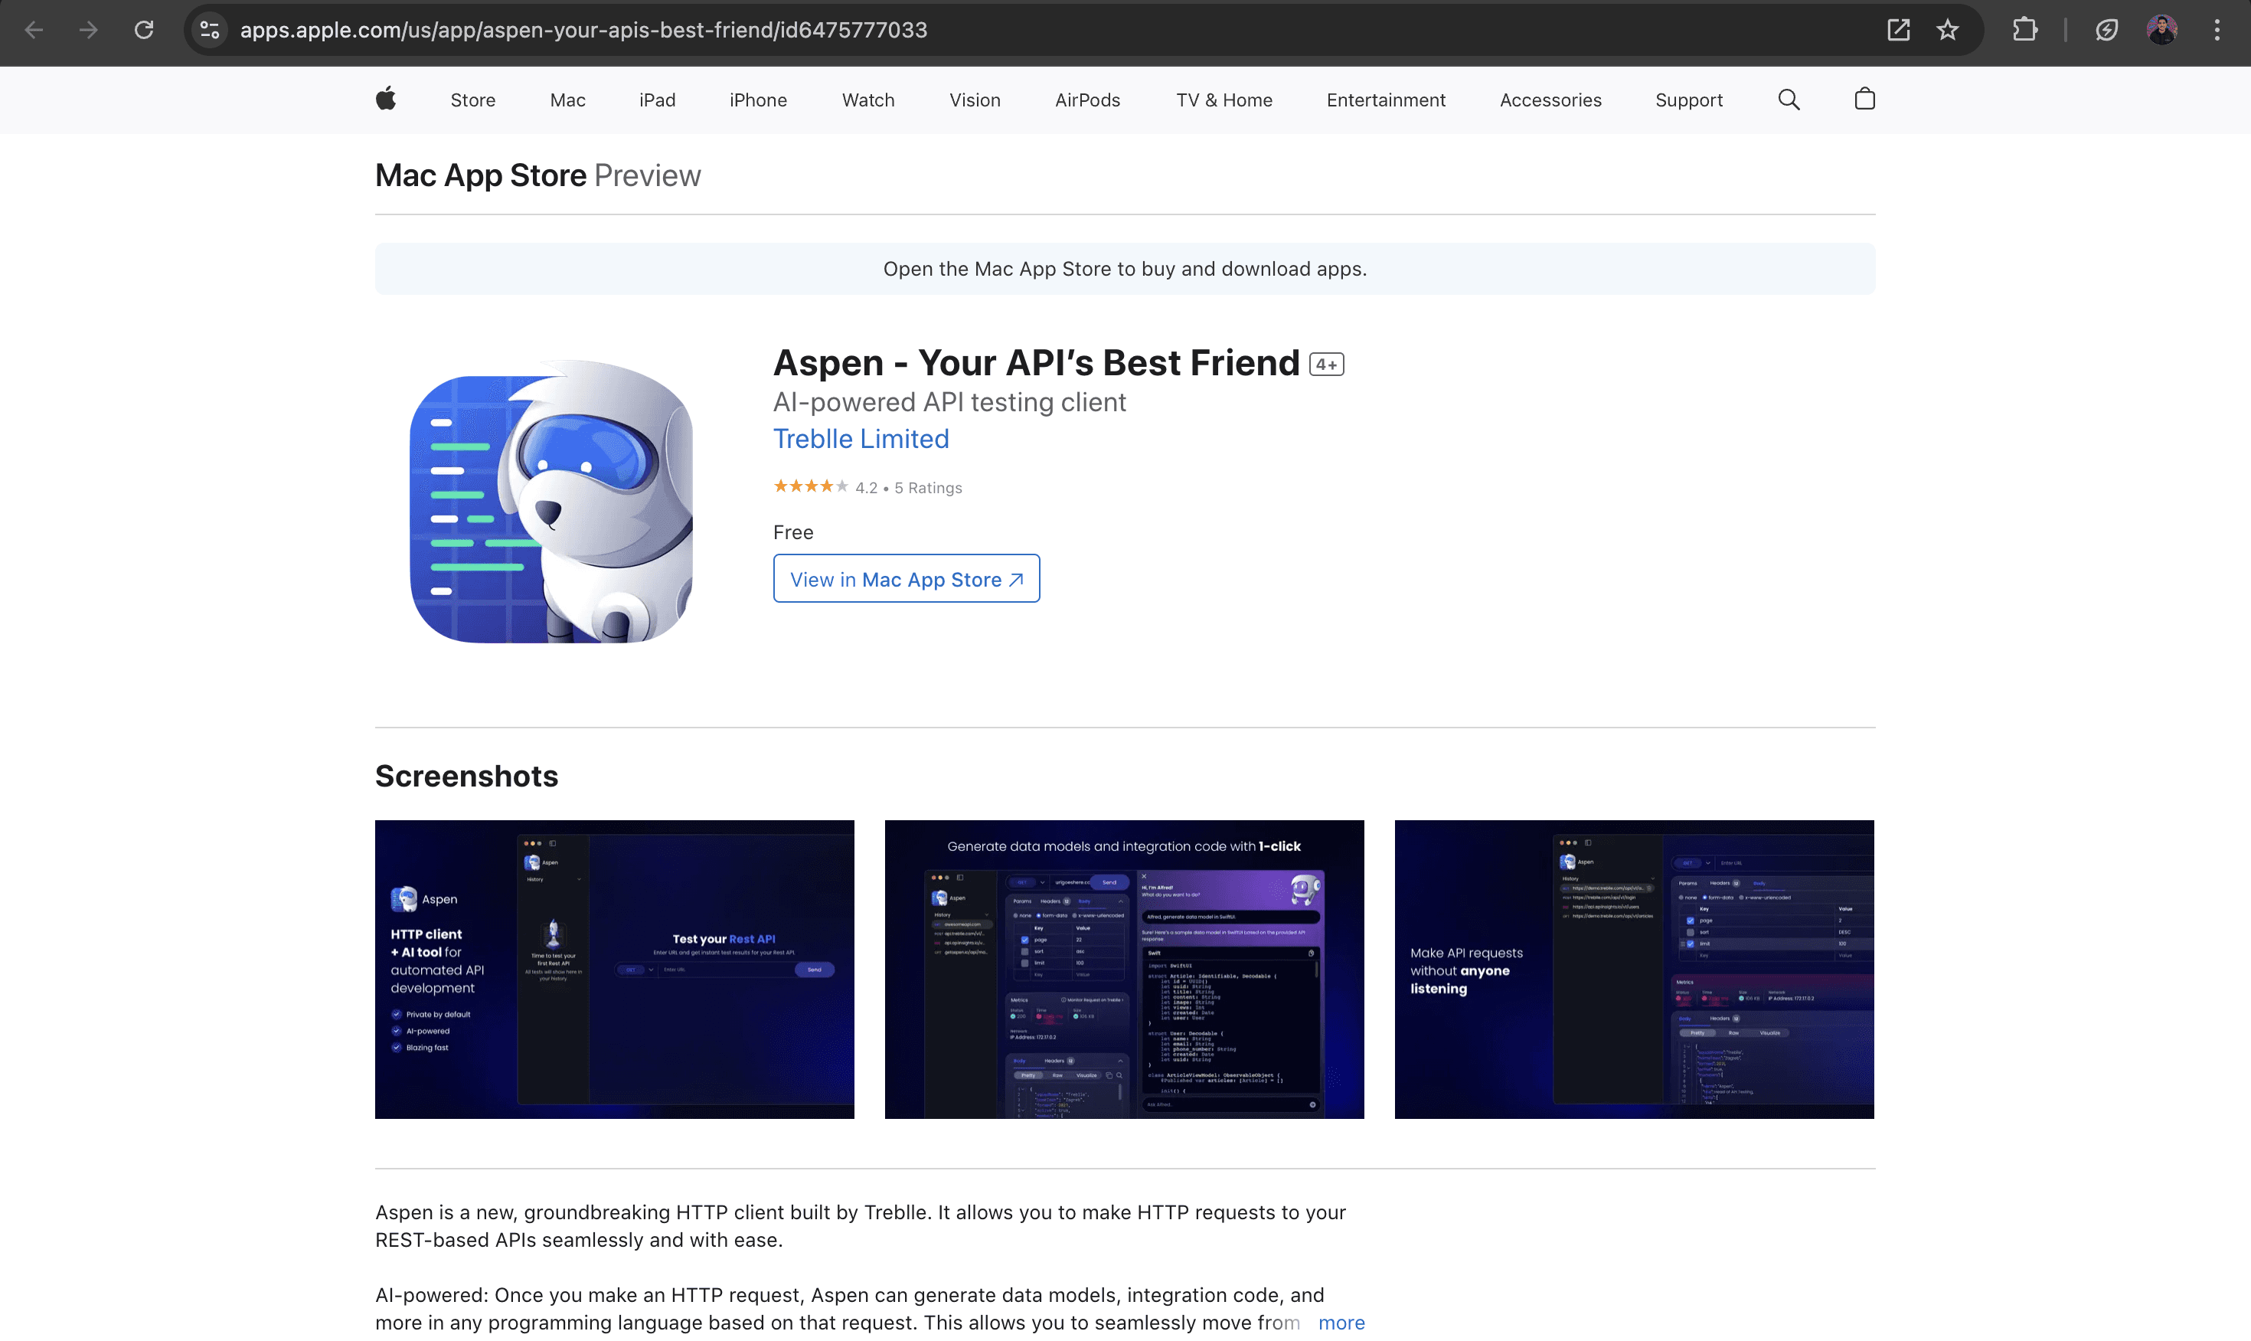Viewport: 2251px width, 1341px height.
Task: Click the open-in-new-window icon in the address bar
Action: pos(1900,30)
